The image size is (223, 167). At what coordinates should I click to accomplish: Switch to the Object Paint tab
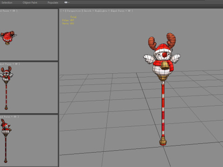[30, 3]
